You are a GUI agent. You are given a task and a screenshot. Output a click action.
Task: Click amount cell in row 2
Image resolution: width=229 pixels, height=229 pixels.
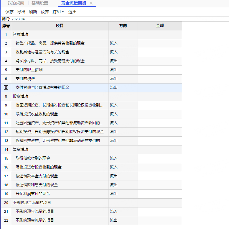pyautogui.click(x=160, y=43)
